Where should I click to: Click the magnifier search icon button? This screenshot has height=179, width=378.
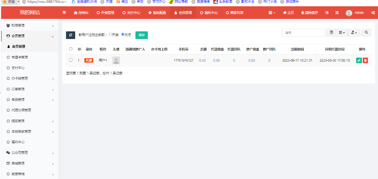366,32
